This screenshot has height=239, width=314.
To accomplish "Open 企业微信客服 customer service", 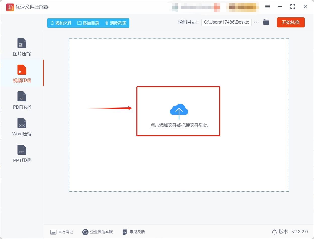I will [x=97, y=232].
